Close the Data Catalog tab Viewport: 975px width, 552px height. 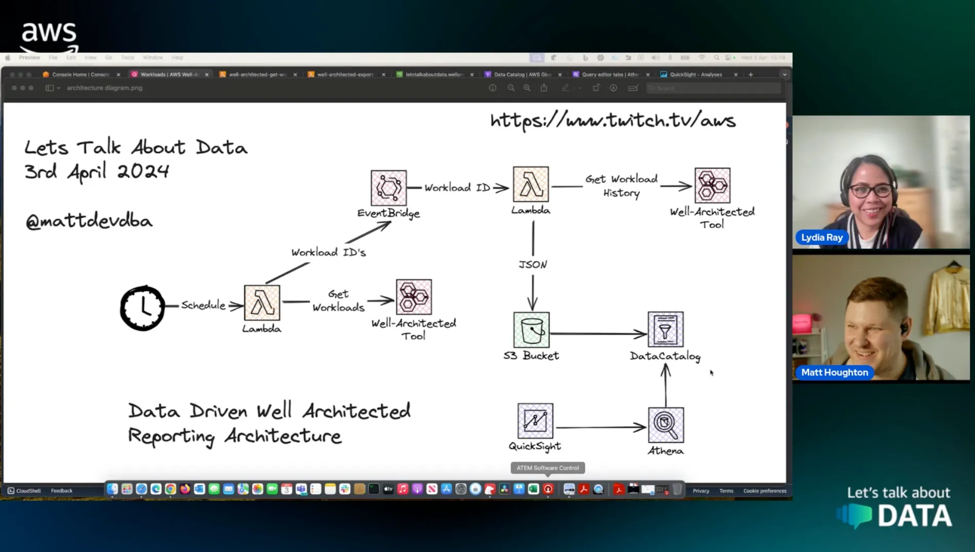click(x=560, y=74)
